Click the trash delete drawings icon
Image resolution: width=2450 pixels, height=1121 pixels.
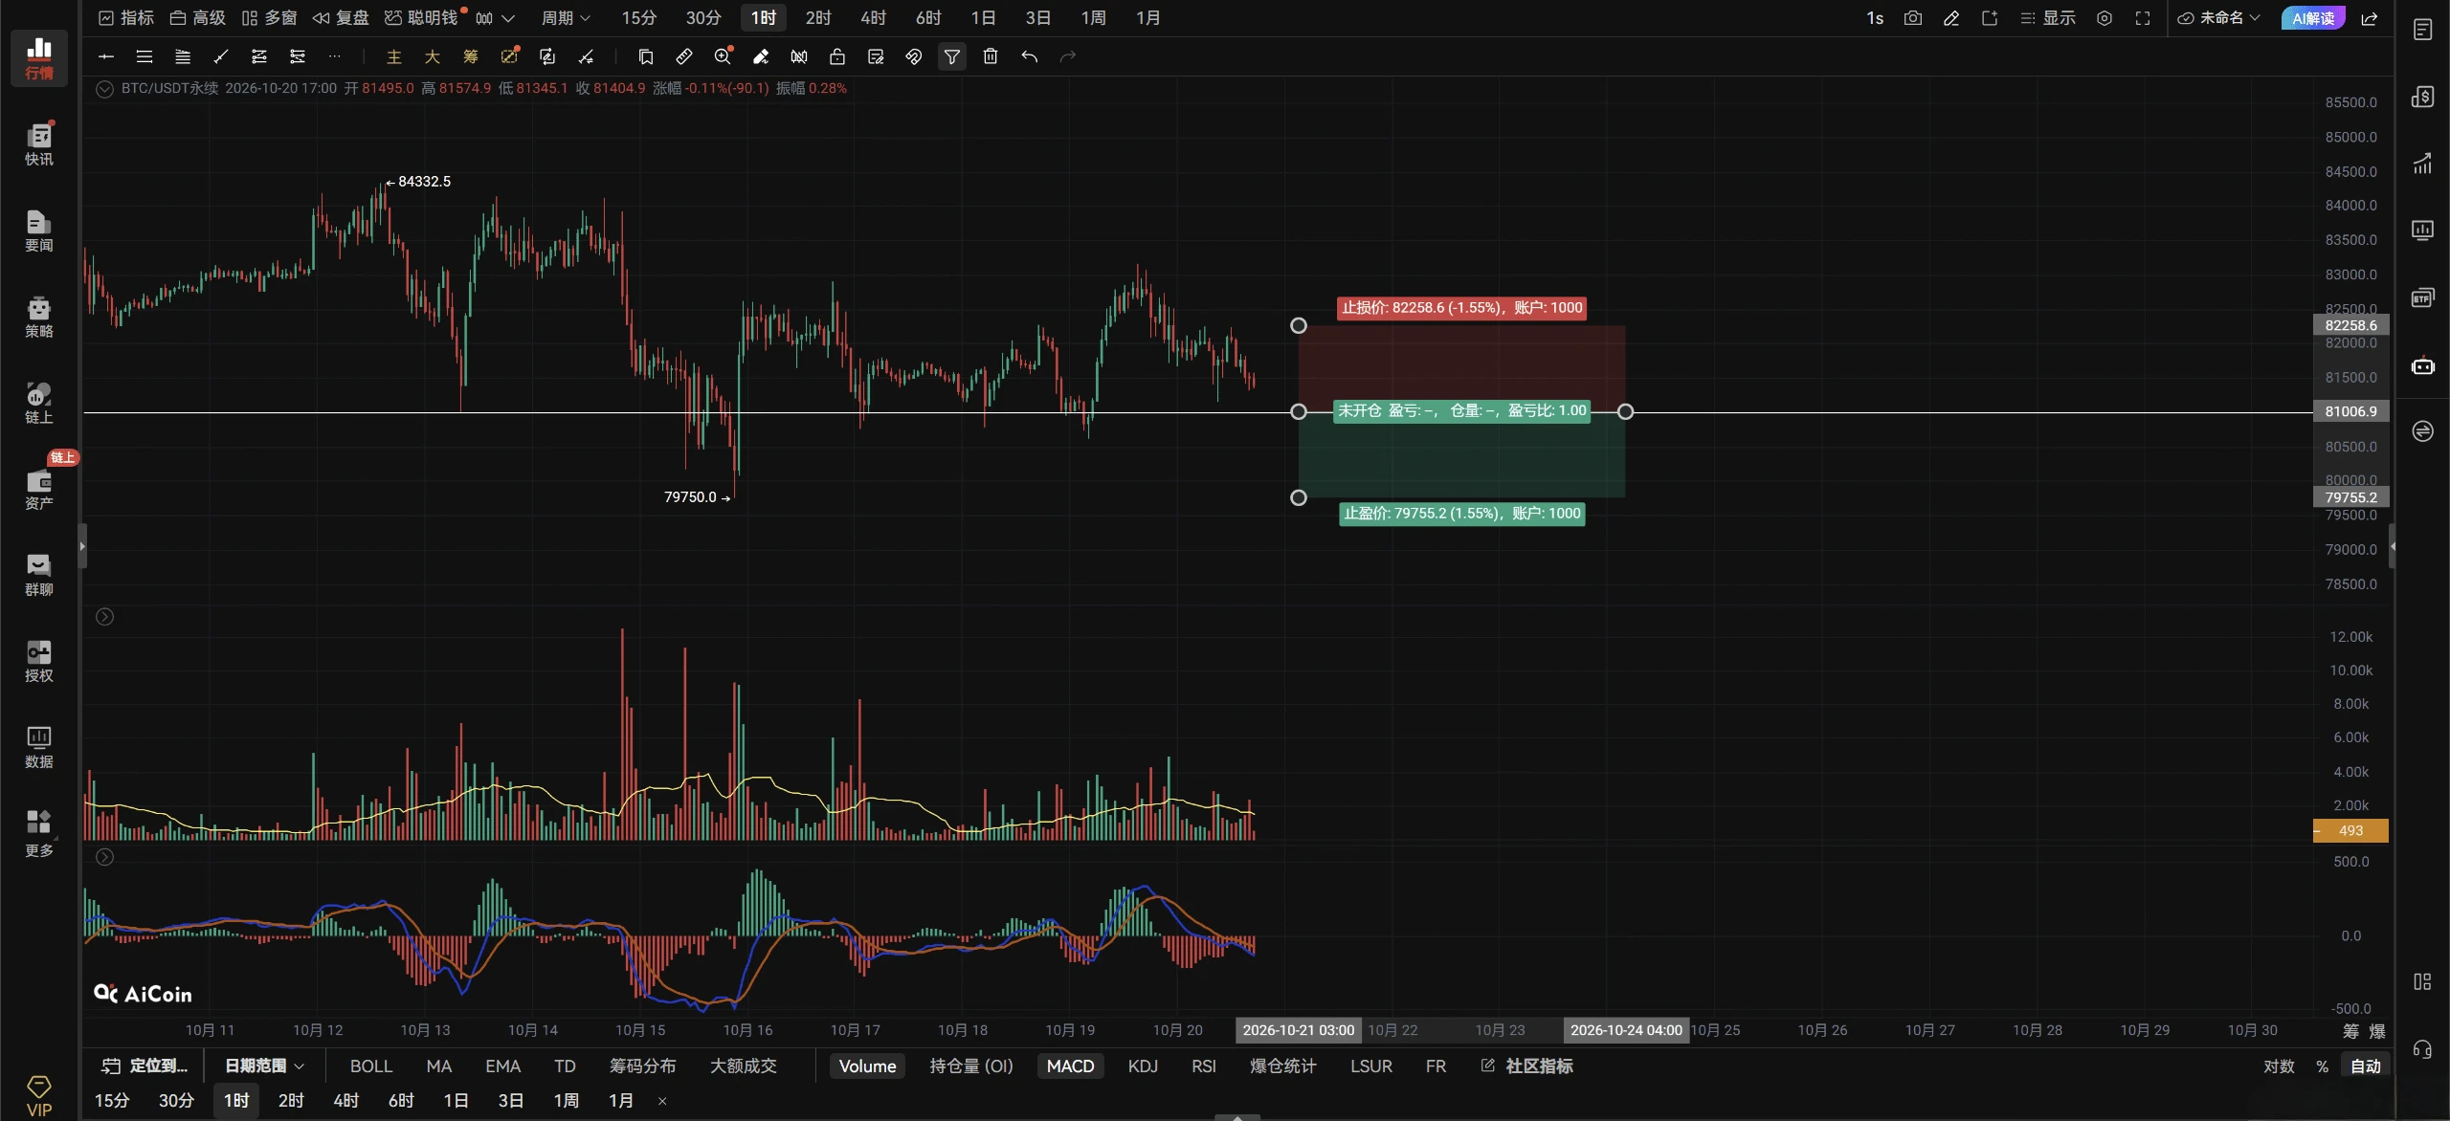tap(991, 57)
